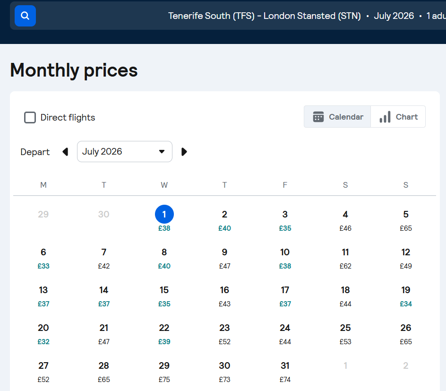Image resolution: width=446 pixels, height=391 pixels.
Task: Switch to the Chart view tab
Action: [x=398, y=117]
